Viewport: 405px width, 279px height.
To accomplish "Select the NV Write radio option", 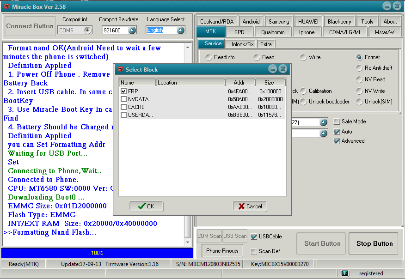I will (x=359, y=91).
